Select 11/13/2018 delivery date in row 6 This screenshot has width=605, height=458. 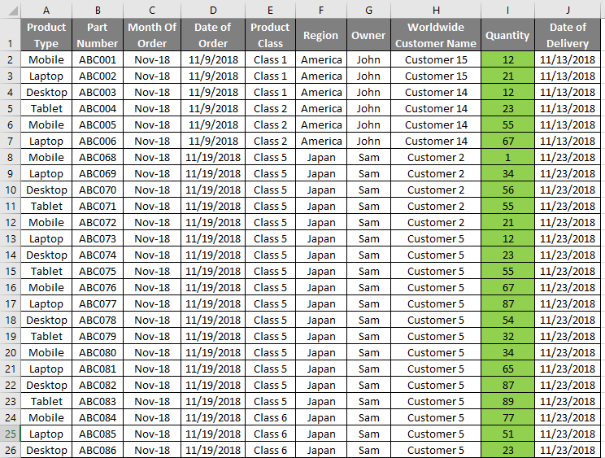[x=568, y=125]
